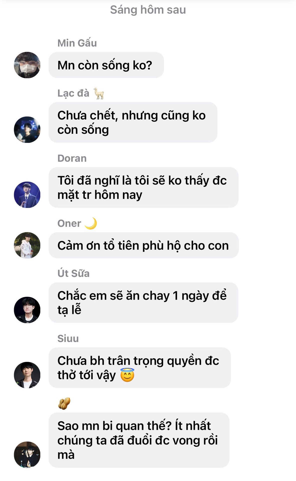Image resolution: width=296 pixels, height=481 pixels.
Task: Click the halo smiley emoji in Siuu's message
Action: pos(127,375)
